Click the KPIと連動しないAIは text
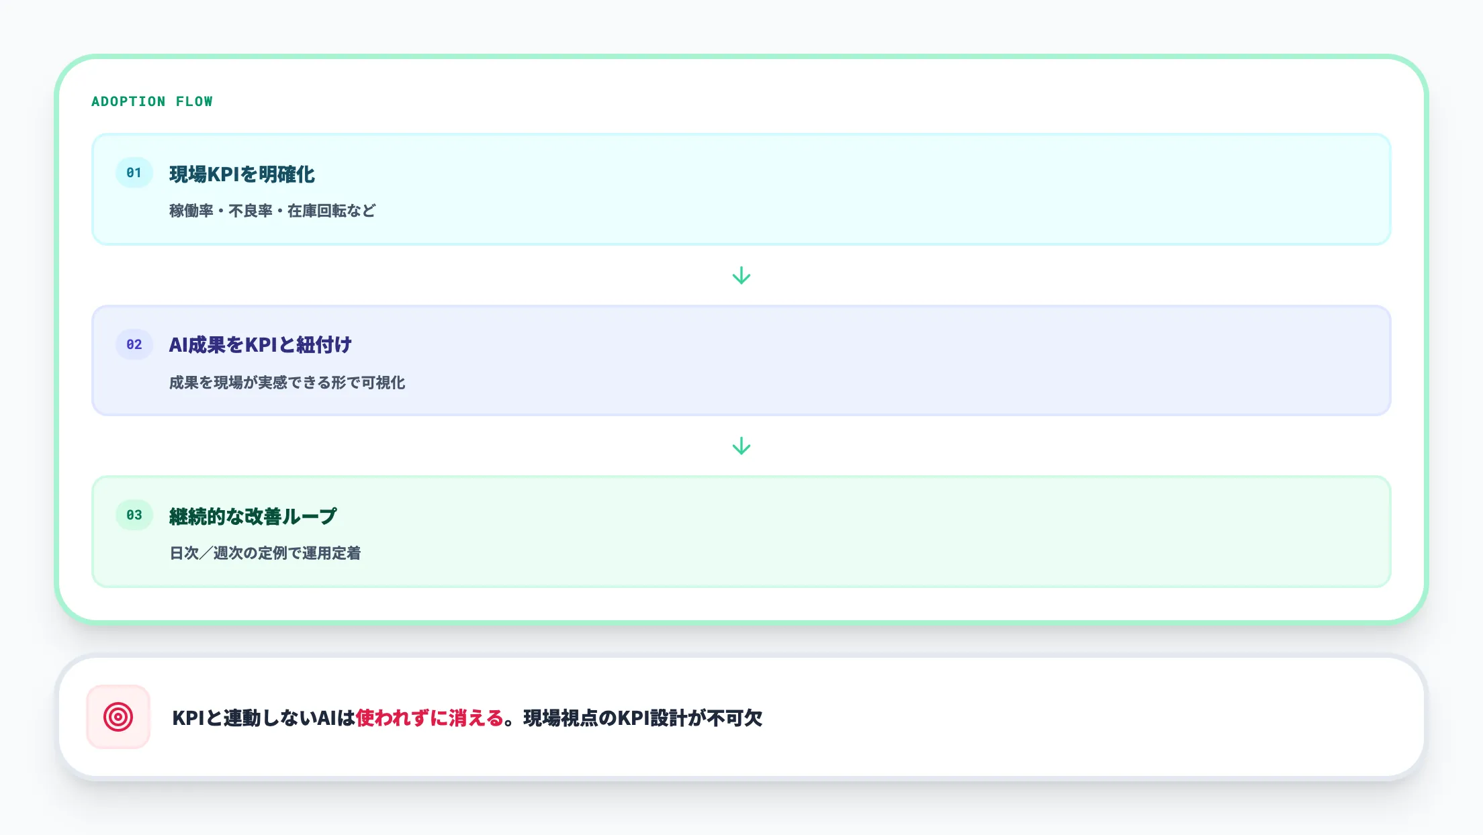The width and height of the screenshot is (1483, 835). coord(263,718)
